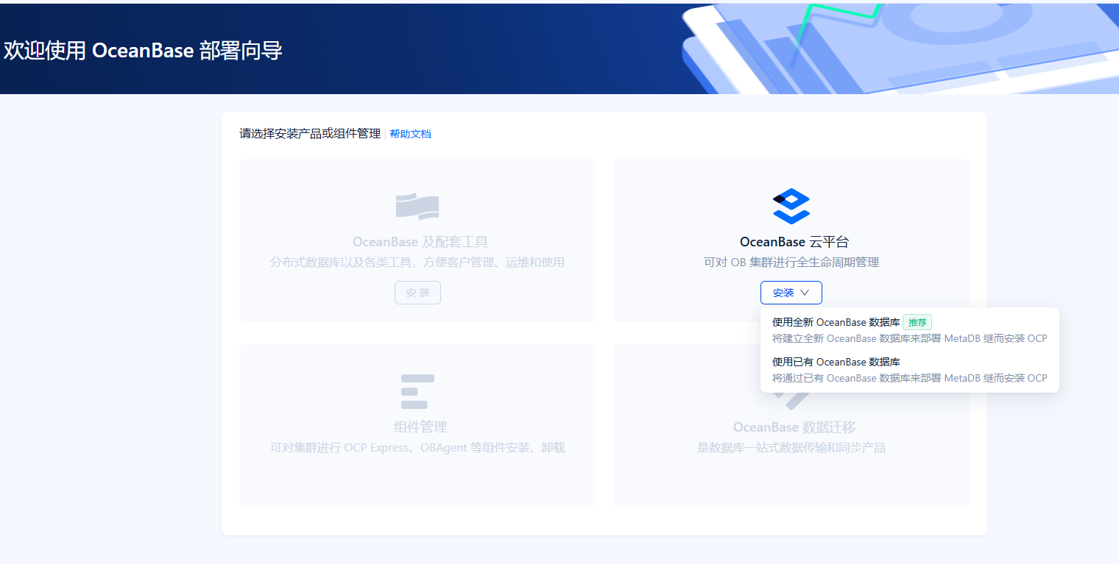Click the OceanBase 及配套工具 card title
1119x564 pixels.
(x=420, y=242)
